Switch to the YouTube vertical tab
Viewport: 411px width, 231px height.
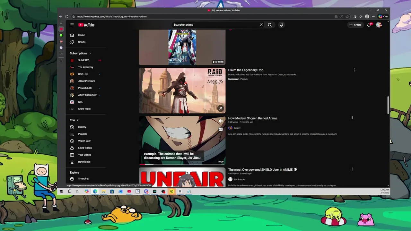coord(61,29)
